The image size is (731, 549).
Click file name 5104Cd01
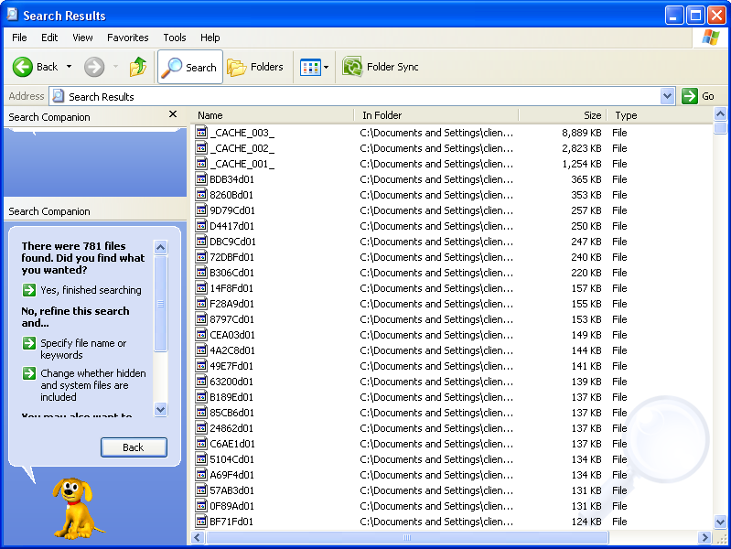click(x=231, y=459)
